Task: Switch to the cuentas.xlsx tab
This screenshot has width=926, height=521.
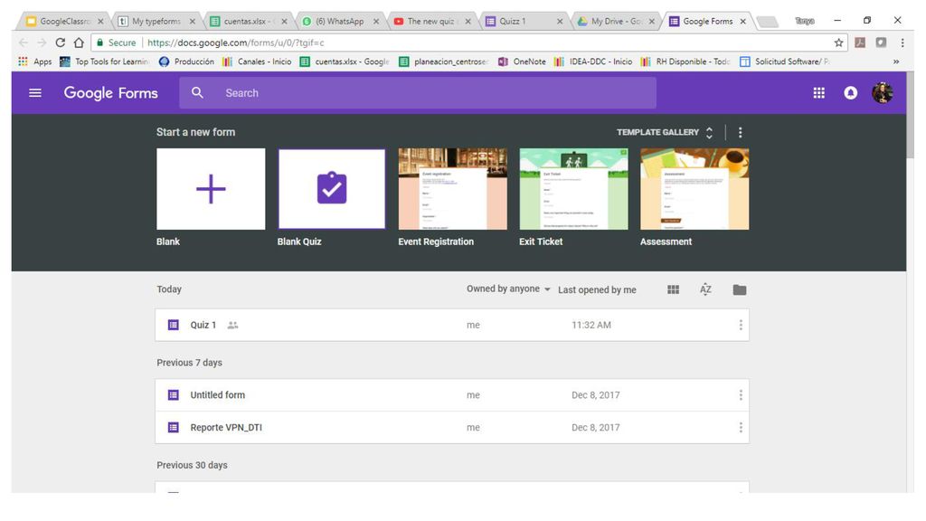Action: pyautogui.click(x=248, y=22)
